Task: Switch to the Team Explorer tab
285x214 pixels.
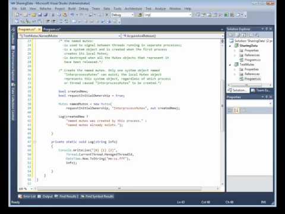Action: 261,90
